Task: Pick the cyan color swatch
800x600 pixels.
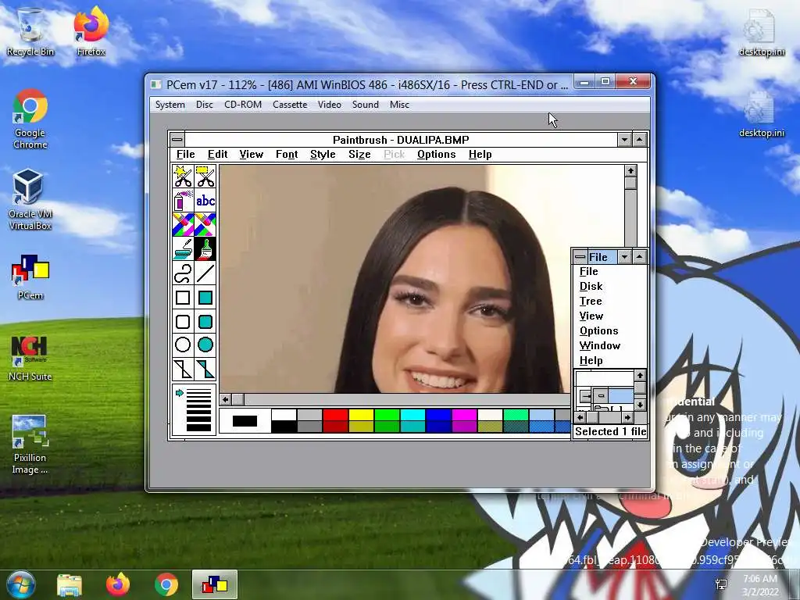Action: pos(412,414)
